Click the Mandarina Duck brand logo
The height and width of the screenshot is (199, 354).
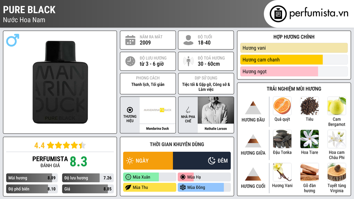click(158, 110)
